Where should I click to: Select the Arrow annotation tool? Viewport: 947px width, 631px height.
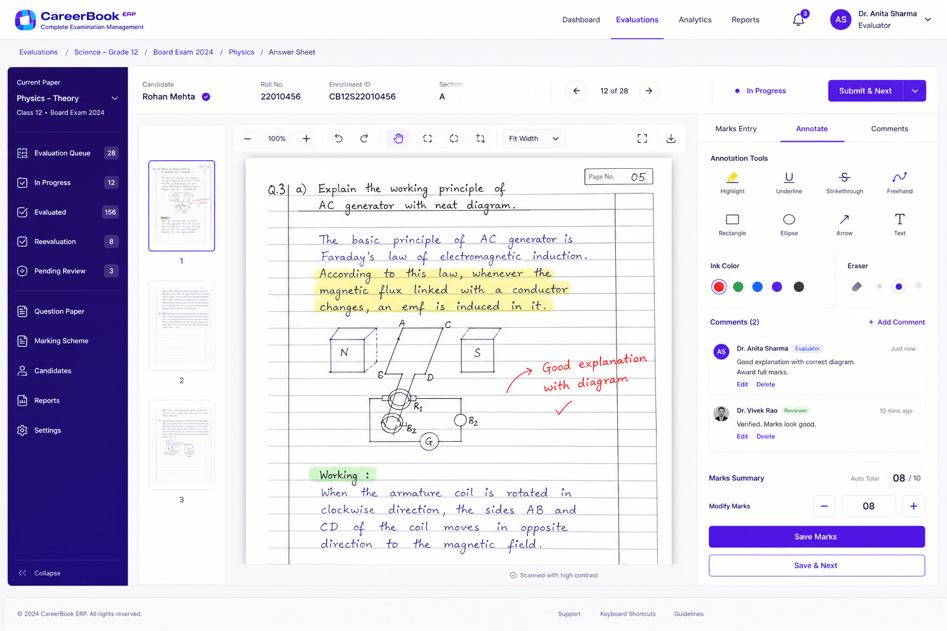pyautogui.click(x=845, y=225)
